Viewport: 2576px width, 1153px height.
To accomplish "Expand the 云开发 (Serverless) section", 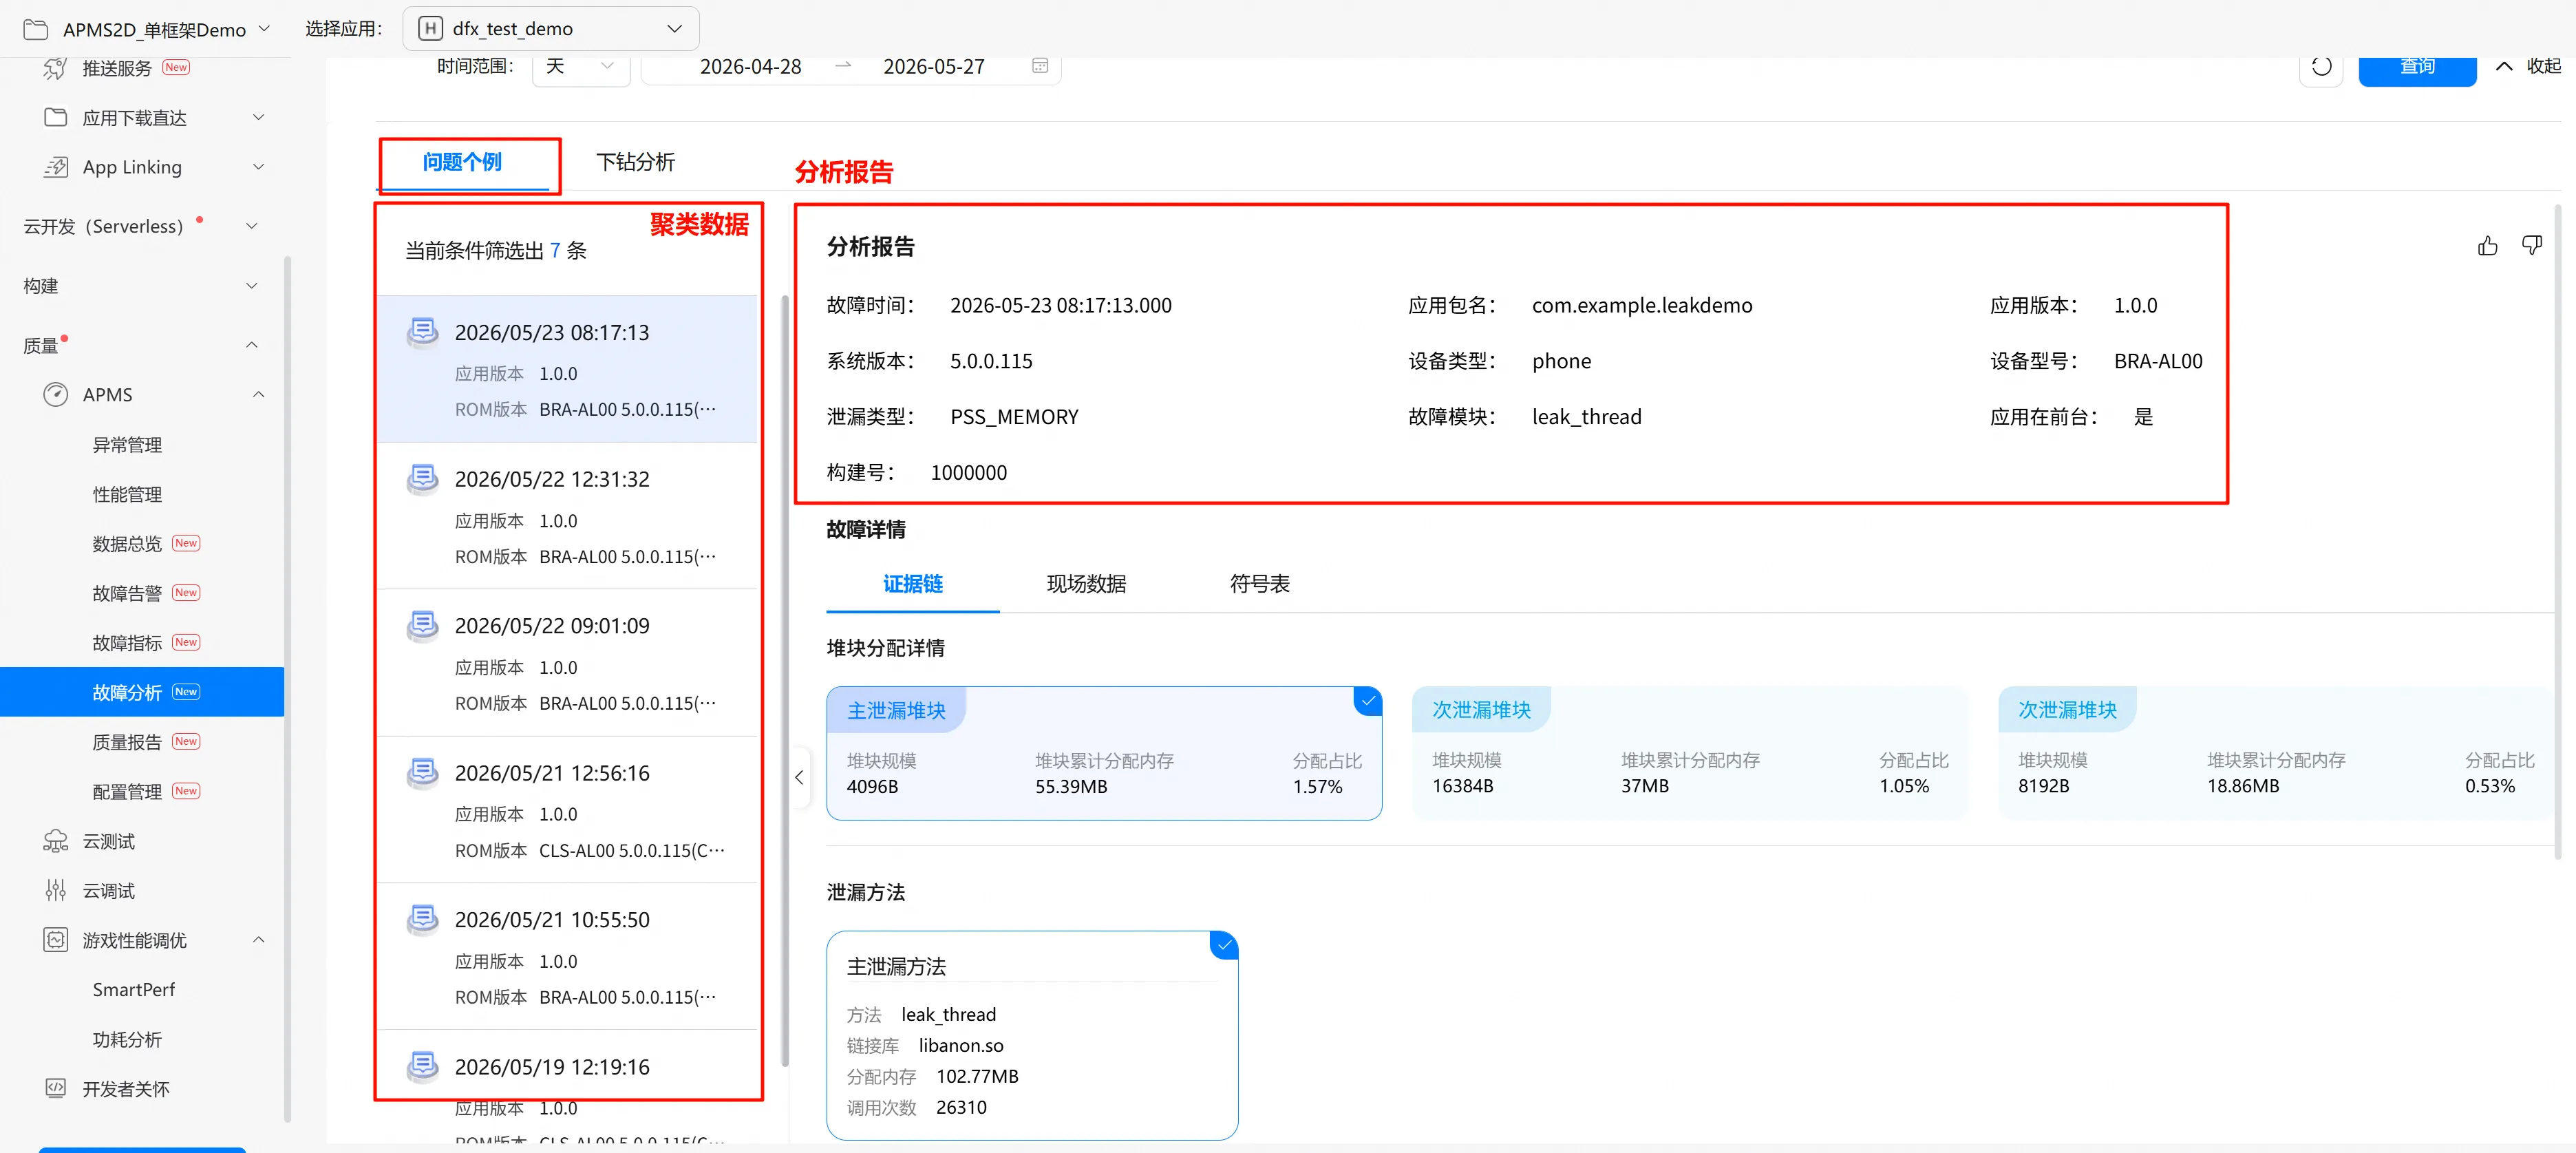I will tap(252, 226).
